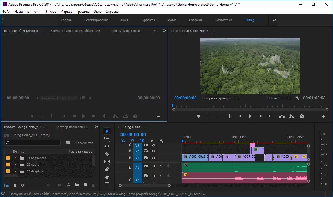The width and height of the screenshot is (333, 197).
Task: Toggle lock on track V1
Action: (x=130, y=158)
